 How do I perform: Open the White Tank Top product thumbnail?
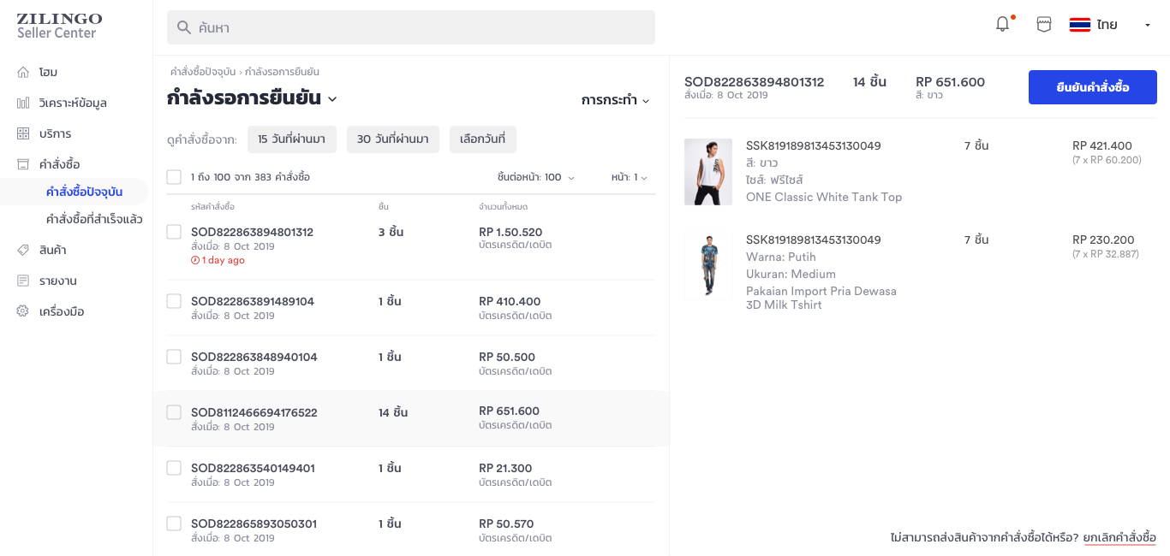(708, 172)
